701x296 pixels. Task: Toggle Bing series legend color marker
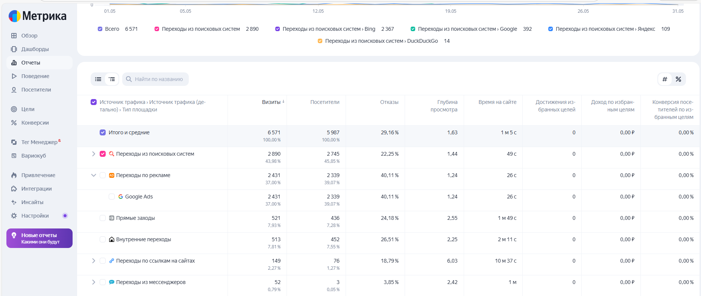(278, 29)
